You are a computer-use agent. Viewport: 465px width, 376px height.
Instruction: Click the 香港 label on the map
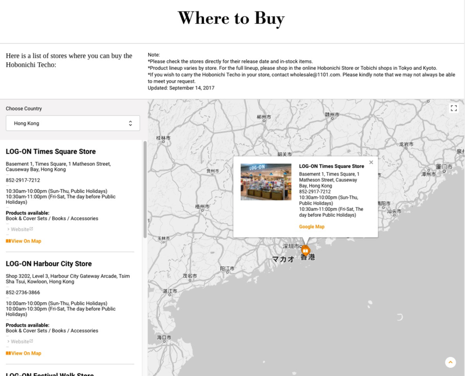308,257
